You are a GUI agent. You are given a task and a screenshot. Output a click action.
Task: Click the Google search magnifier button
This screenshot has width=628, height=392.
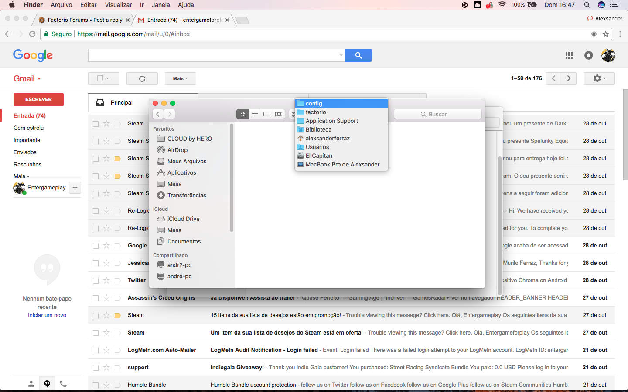click(358, 55)
